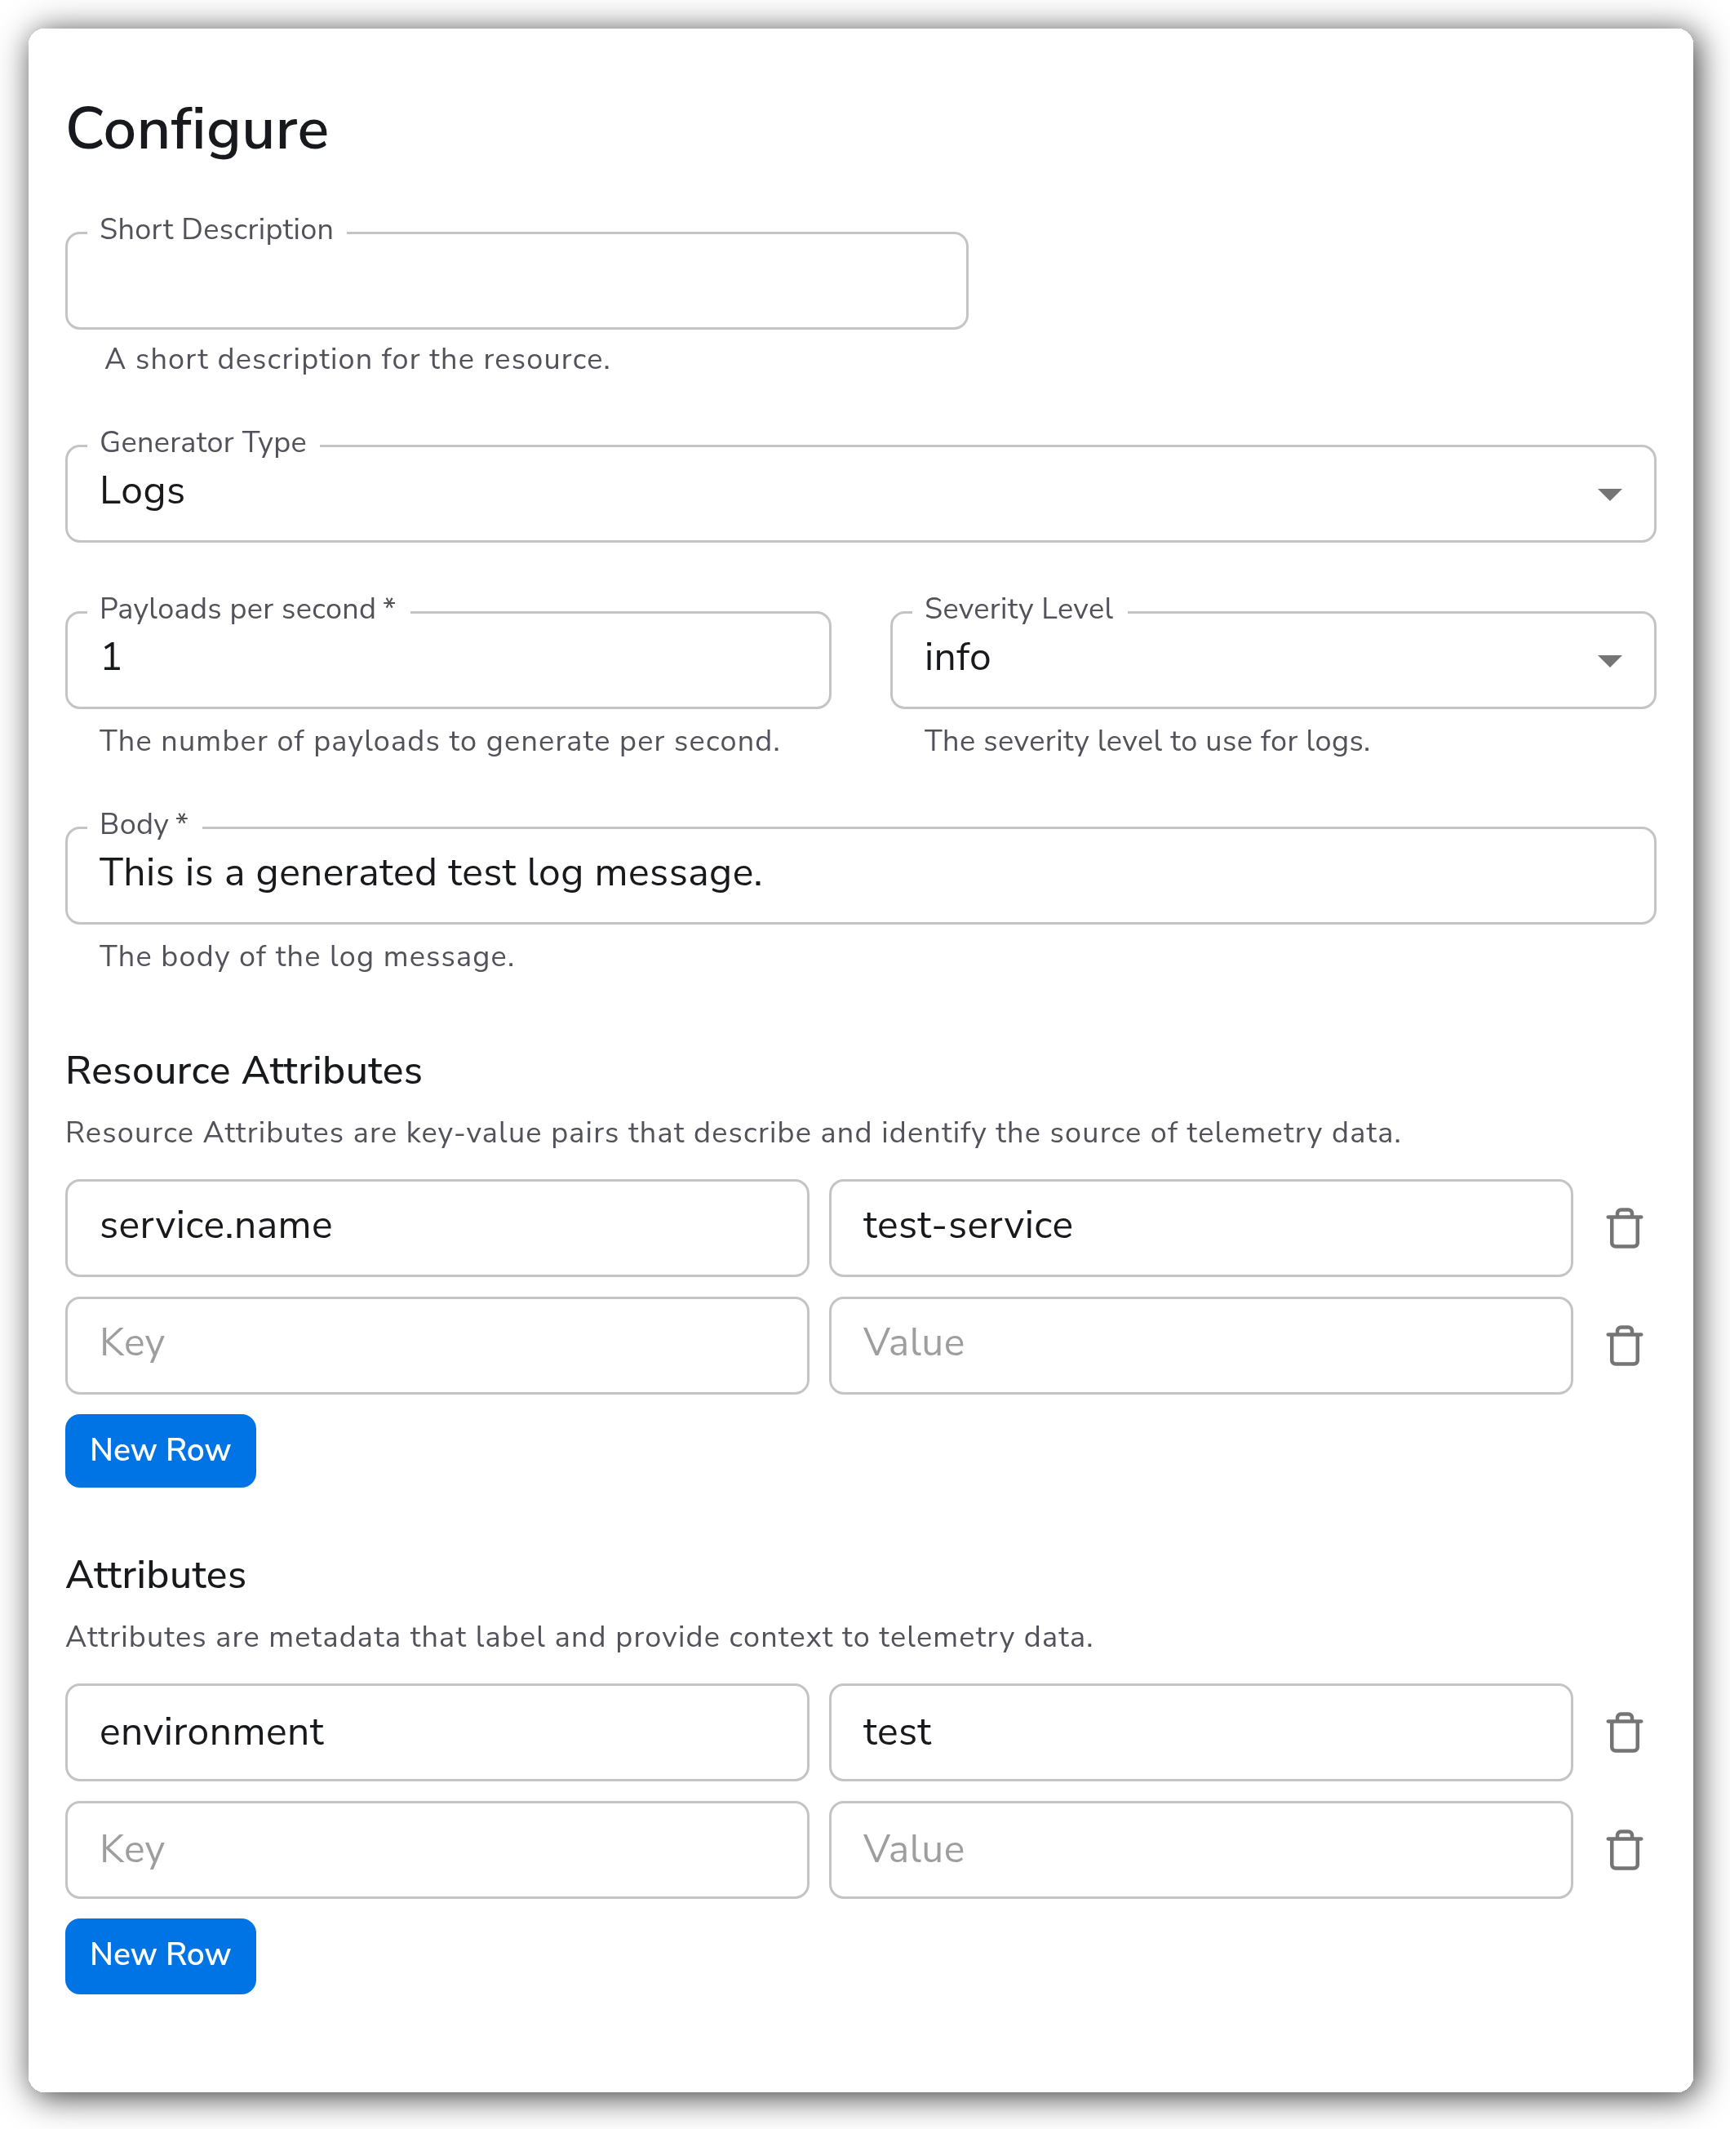Edit the test-service value field

pyautogui.click(x=1200, y=1227)
